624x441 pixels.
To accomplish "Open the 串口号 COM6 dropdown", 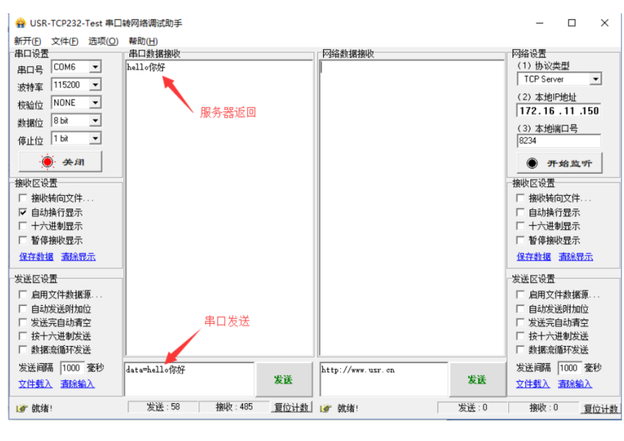I will click(x=95, y=67).
